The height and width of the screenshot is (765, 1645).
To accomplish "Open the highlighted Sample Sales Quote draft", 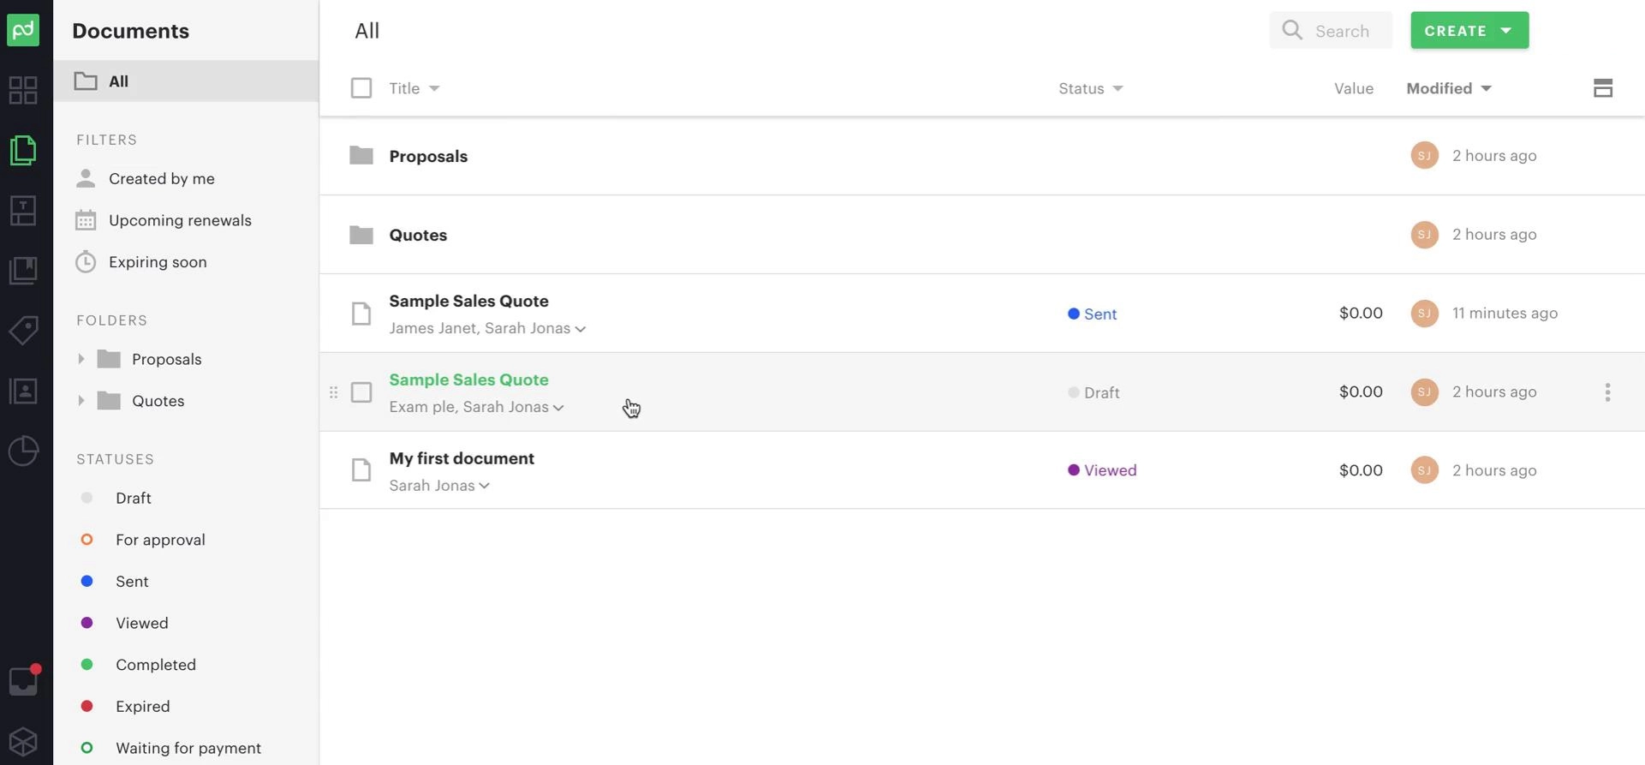I will point(468,380).
